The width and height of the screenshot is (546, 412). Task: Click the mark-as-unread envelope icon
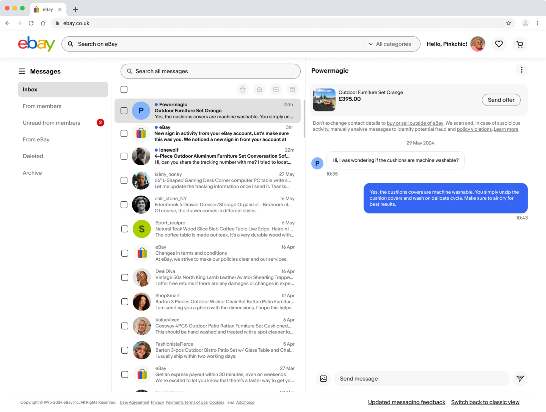[276, 89]
